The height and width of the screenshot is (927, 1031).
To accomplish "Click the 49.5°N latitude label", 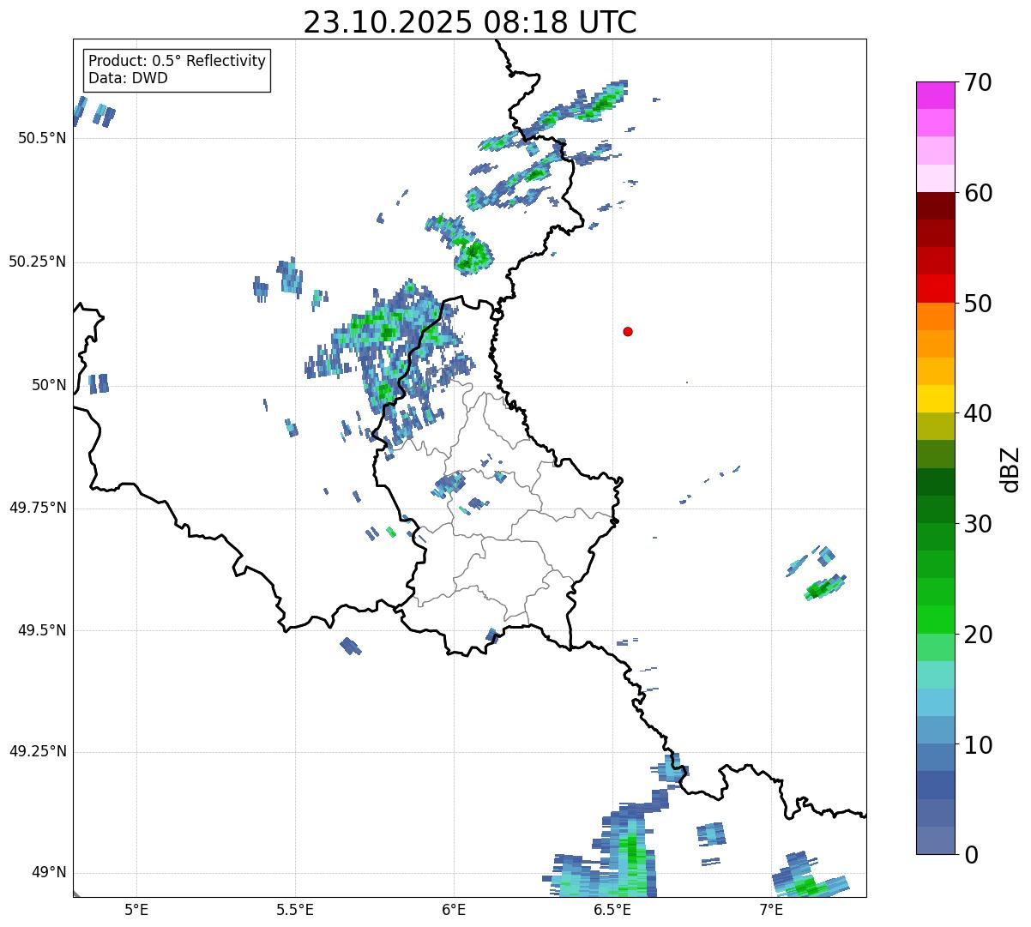I will (42, 630).
